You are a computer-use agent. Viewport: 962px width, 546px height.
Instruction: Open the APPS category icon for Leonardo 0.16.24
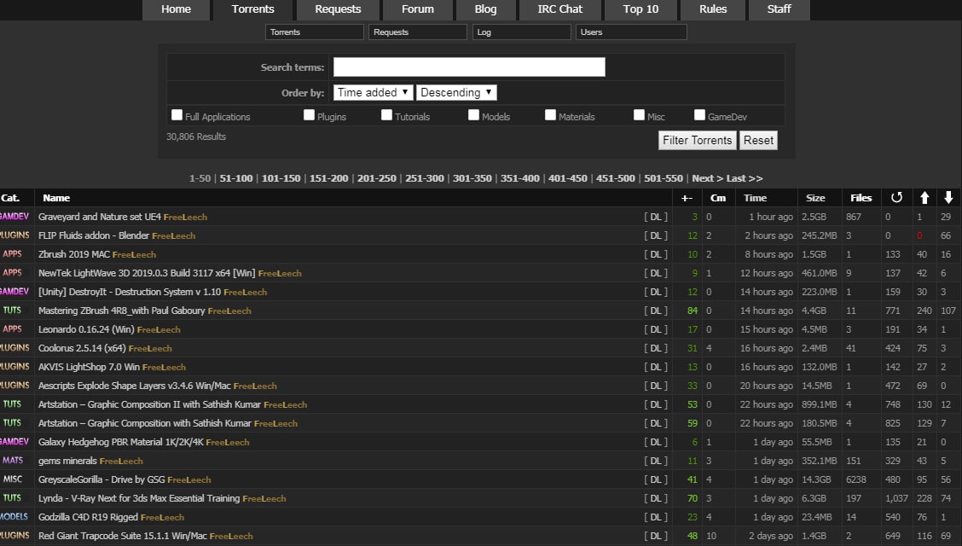coord(12,329)
